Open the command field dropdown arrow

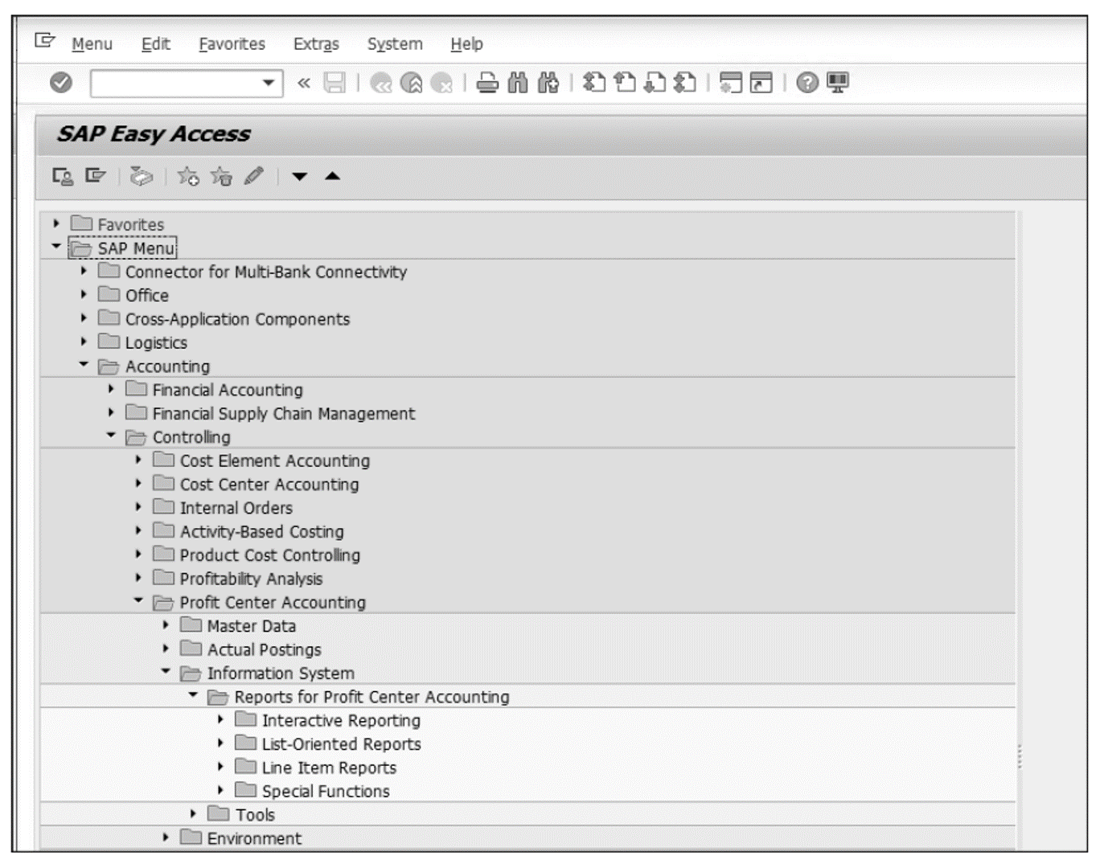[x=268, y=80]
